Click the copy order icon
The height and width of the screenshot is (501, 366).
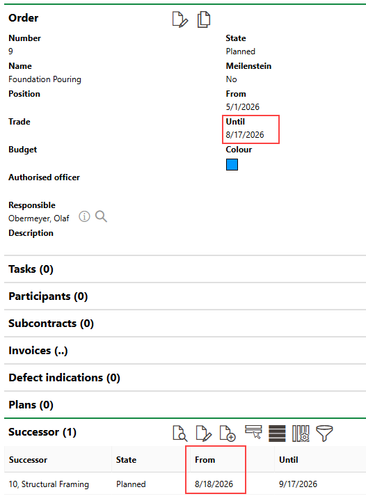[204, 19]
